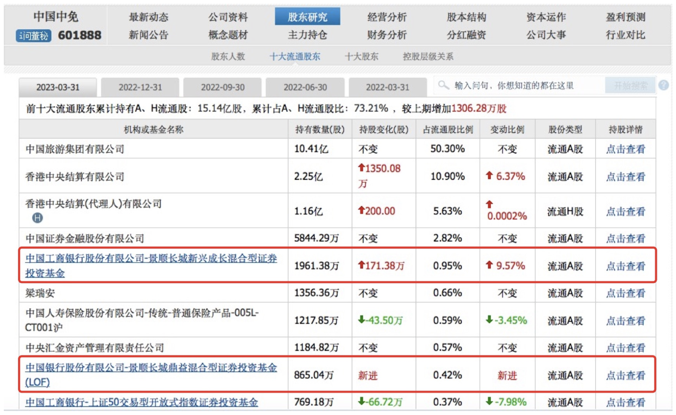676x415 pixels.
Task: Click the H-share badge under 香港中央结算(代理人)
Action: [37, 218]
